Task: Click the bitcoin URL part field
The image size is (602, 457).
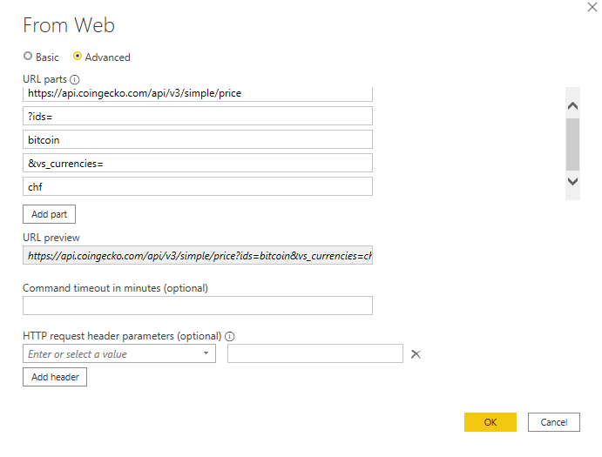Action: tap(198, 139)
